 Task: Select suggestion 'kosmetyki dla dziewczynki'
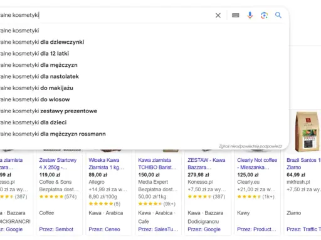144,42
